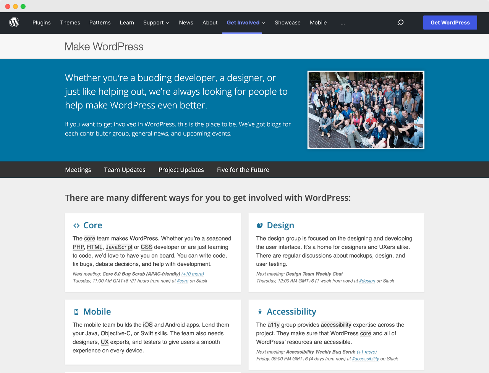Switch to the Meetings tab
Screen dimensions: 489x373
78,170
